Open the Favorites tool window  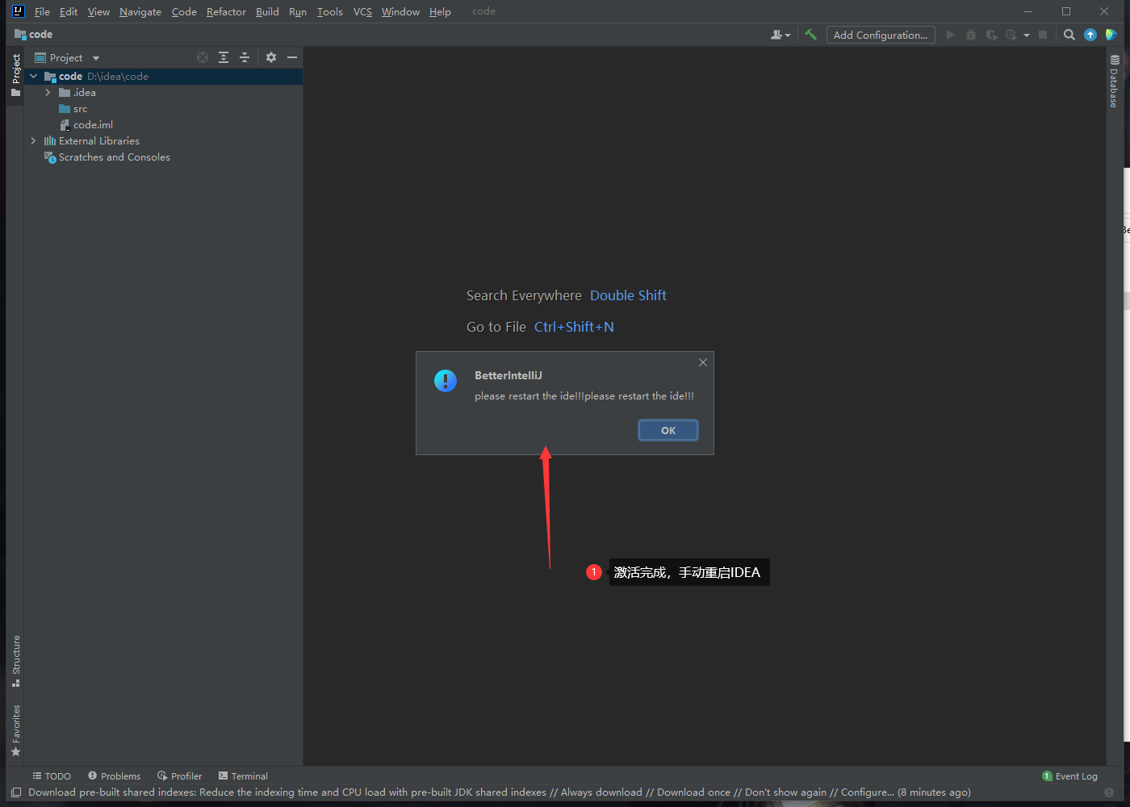point(15,730)
